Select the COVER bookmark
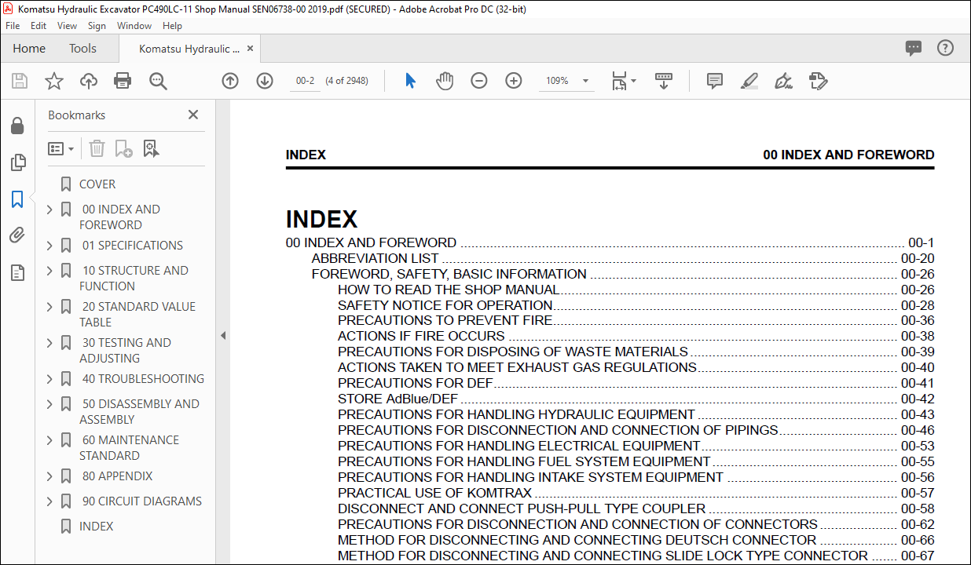971x565 pixels. pyautogui.click(x=97, y=184)
